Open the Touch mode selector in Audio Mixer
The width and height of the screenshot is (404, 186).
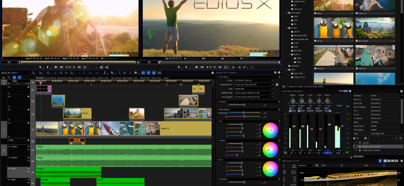pyautogui.click(x=328, y=153)
